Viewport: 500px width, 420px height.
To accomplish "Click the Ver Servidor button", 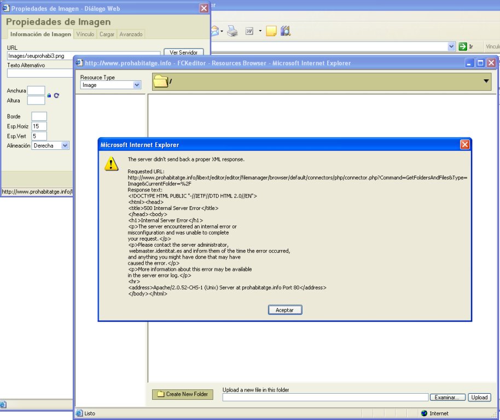I will [183, 52].
